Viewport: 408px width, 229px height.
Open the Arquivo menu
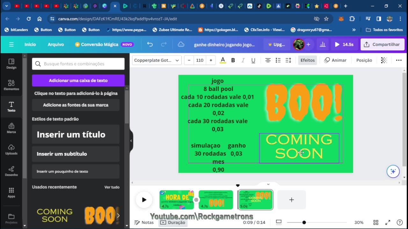(56, 45)
